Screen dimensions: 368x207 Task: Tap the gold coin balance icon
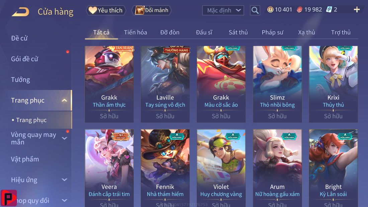[270, 9]
